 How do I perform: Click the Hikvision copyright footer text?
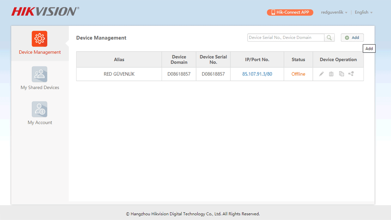(193, 214)
